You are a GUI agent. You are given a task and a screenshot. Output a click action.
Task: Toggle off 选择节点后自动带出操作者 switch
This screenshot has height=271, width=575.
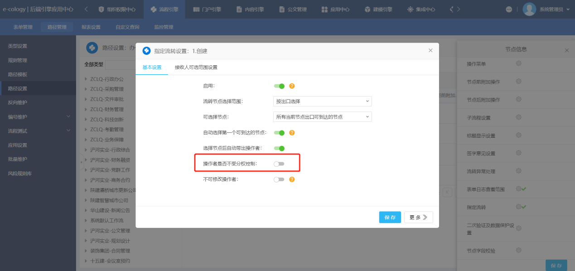pyautogui.click(x=279, y=148)
